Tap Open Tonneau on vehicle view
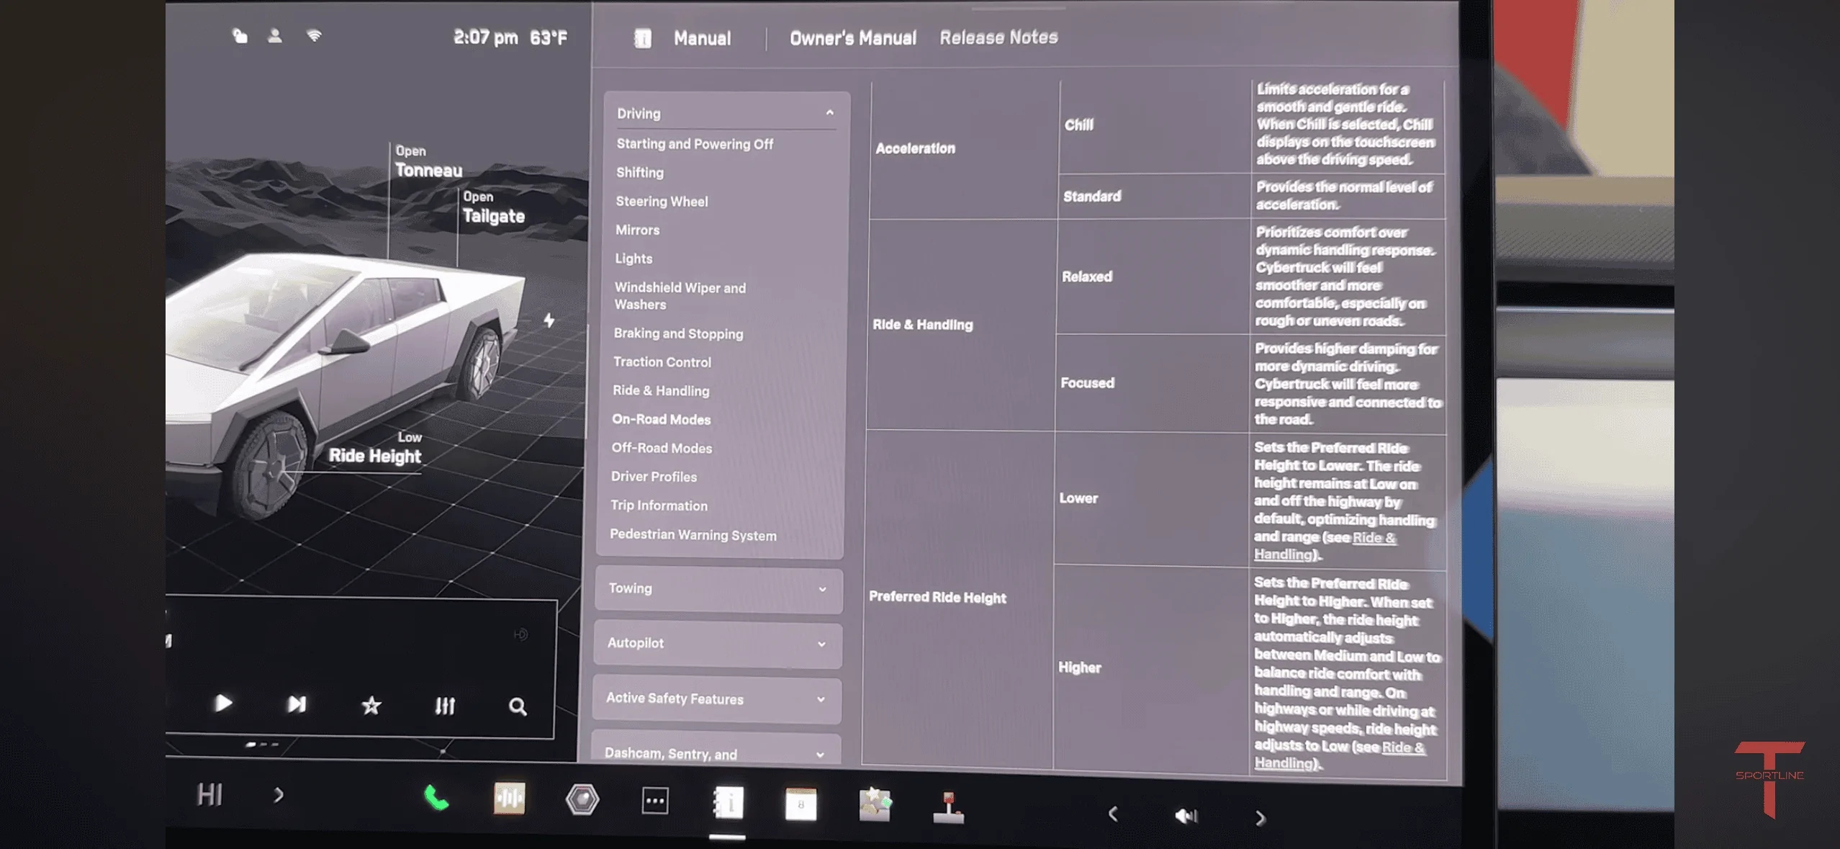 [428, 162]
